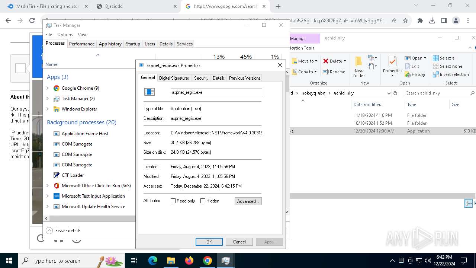Click History in Explorer ribbon
This screenshot has height=268, width=476.
[415, 74]
